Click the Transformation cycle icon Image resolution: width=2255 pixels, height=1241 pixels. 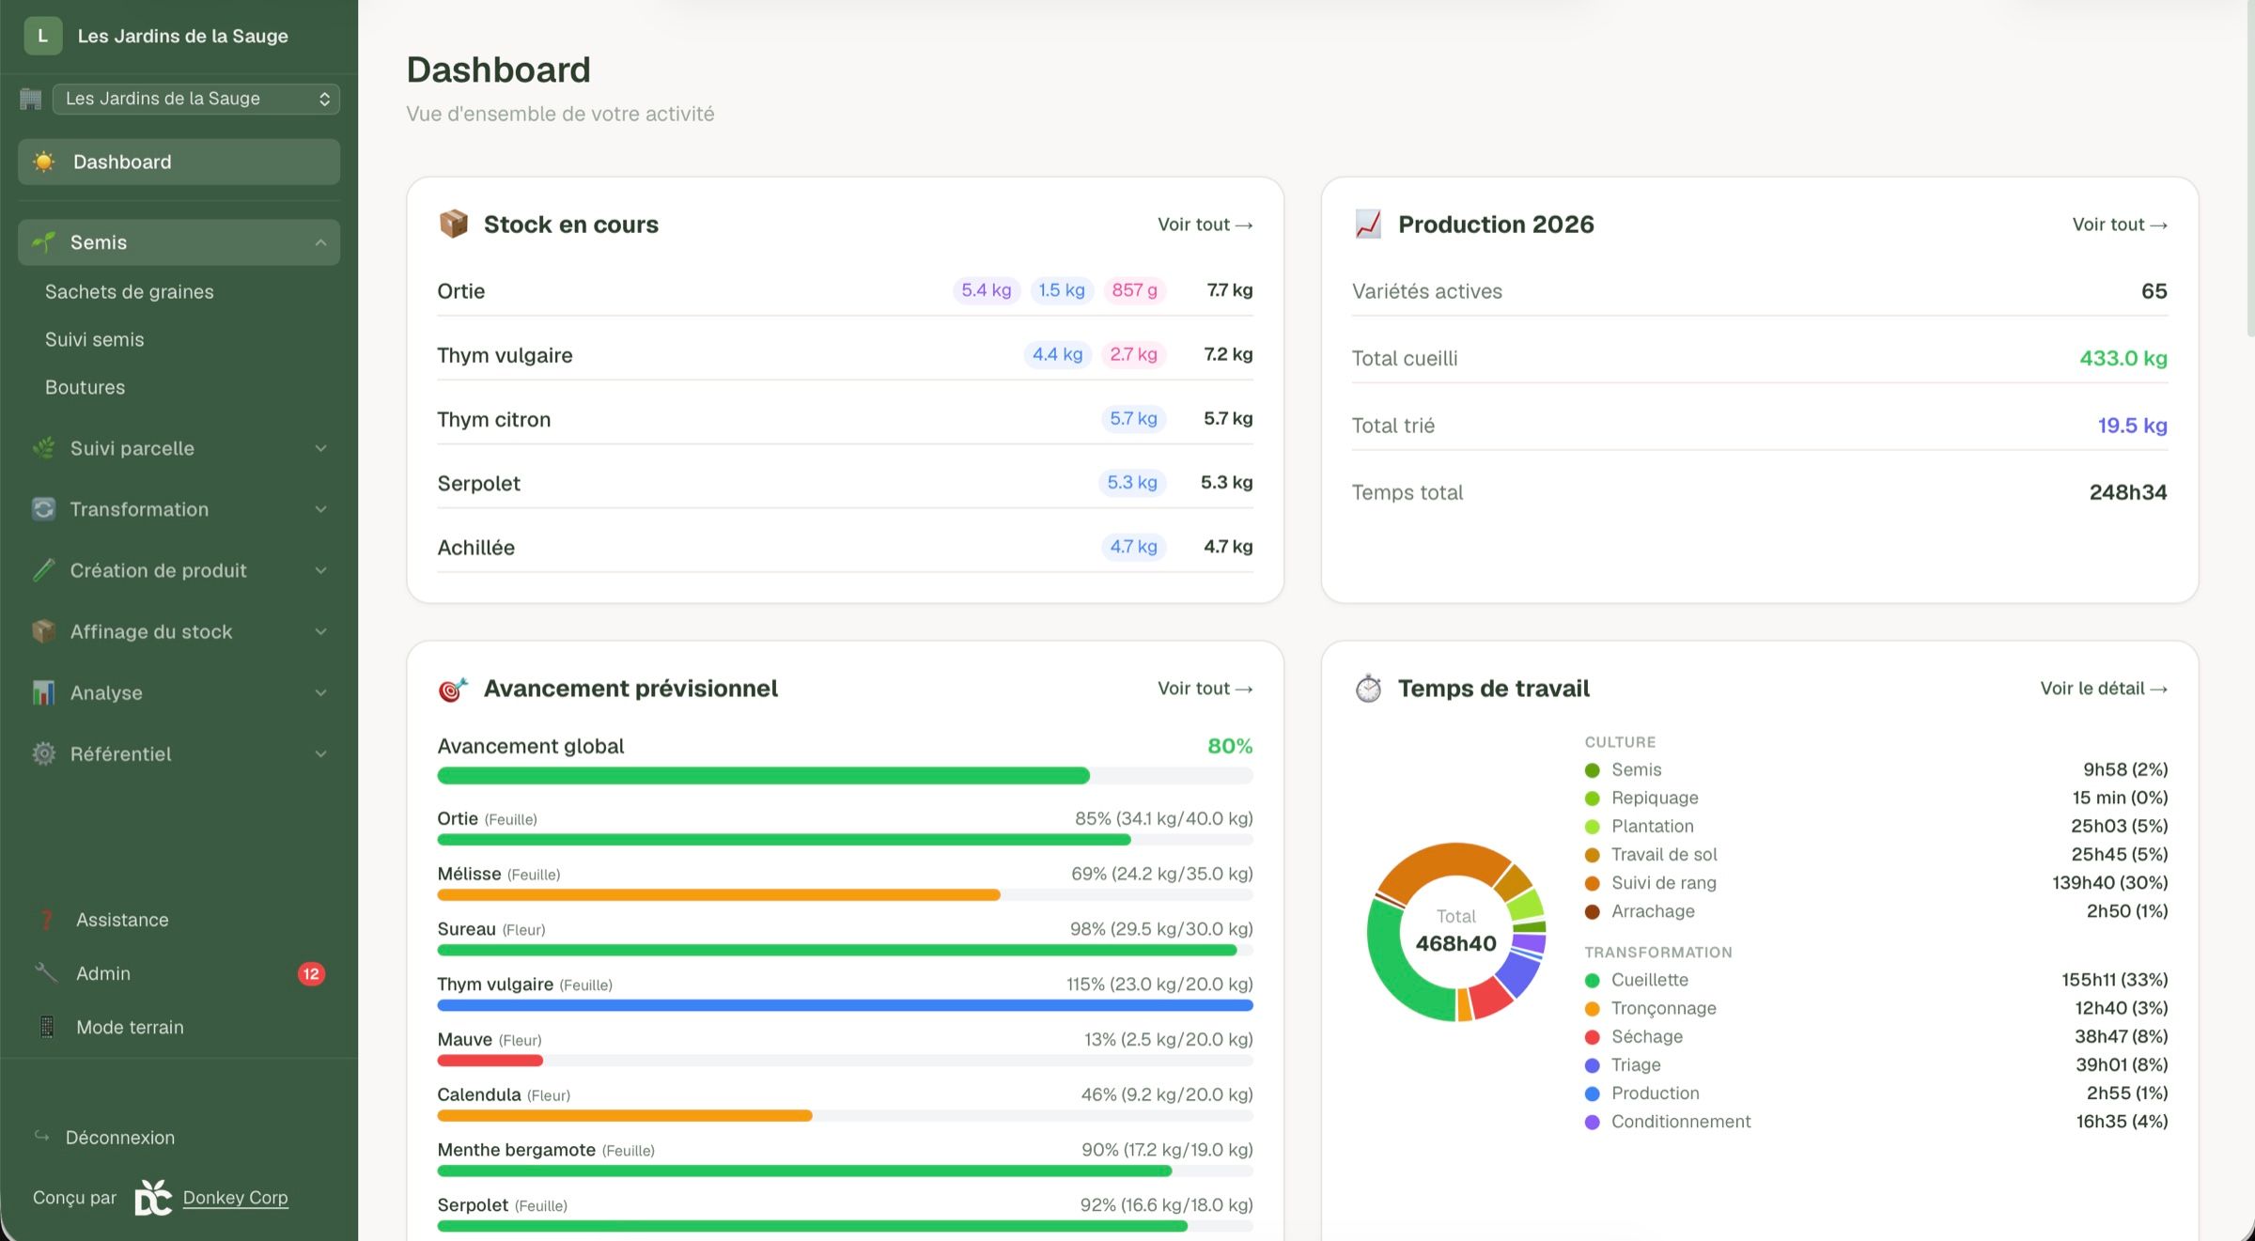pyautogui.click(x=43, y=509)
